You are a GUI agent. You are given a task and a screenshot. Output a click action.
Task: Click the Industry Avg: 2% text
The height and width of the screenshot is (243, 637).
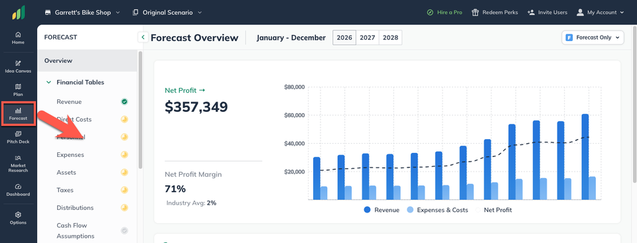(191, 203)
